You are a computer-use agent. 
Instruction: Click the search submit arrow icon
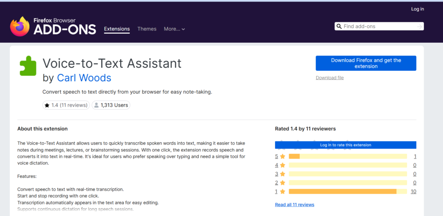[420, 26]
